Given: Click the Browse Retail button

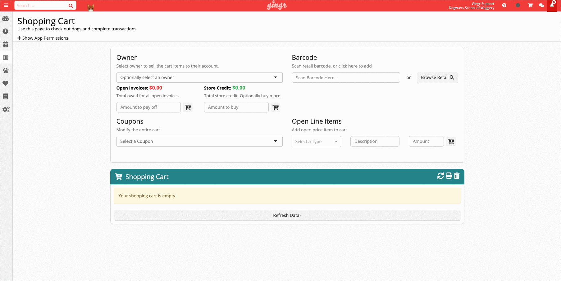Looking at the screenshot, I should [437, 77].
